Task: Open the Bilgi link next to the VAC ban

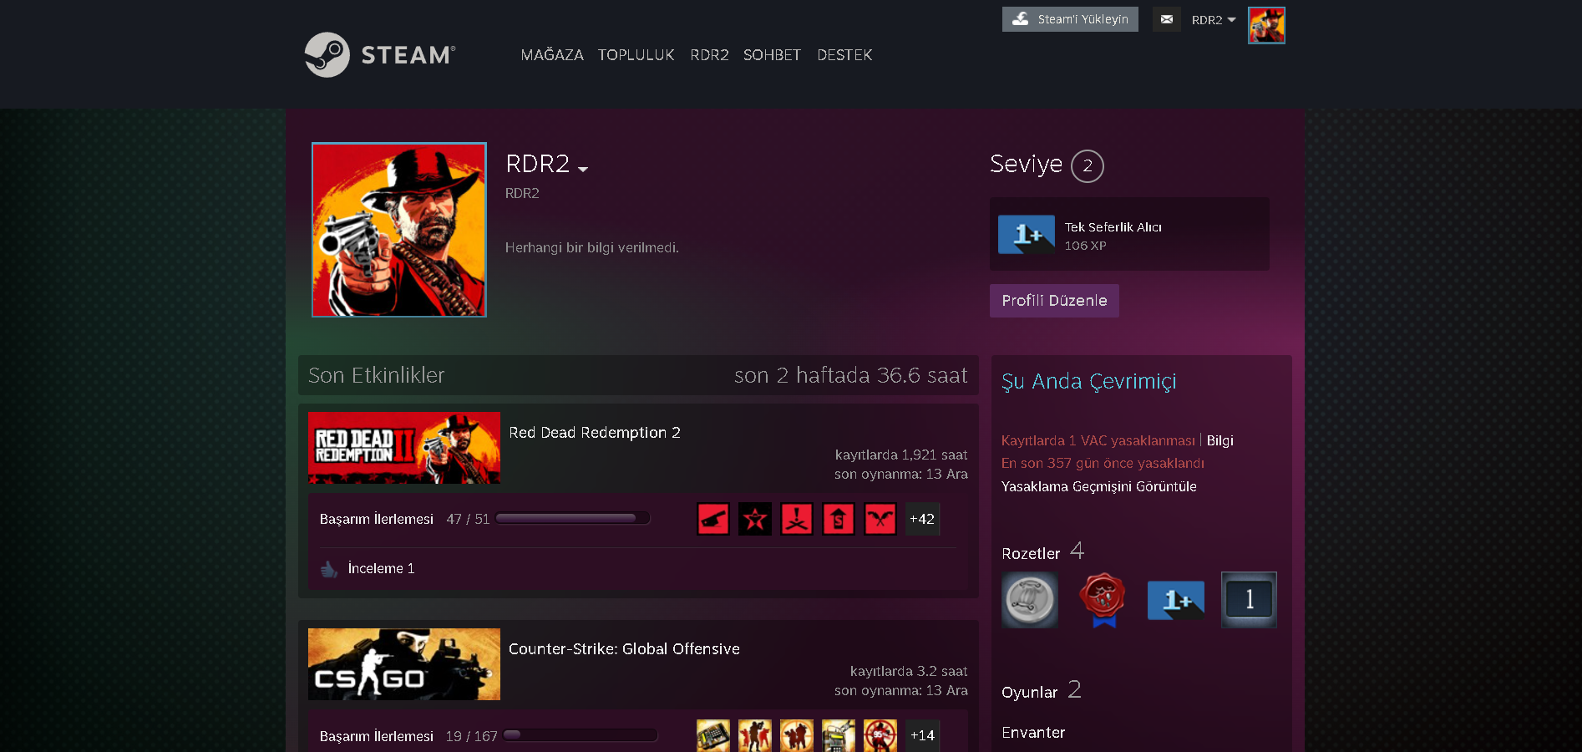Action: [x=1220, y=440]
